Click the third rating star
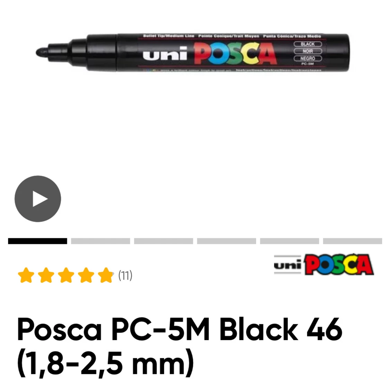 [x=66, y=275]
